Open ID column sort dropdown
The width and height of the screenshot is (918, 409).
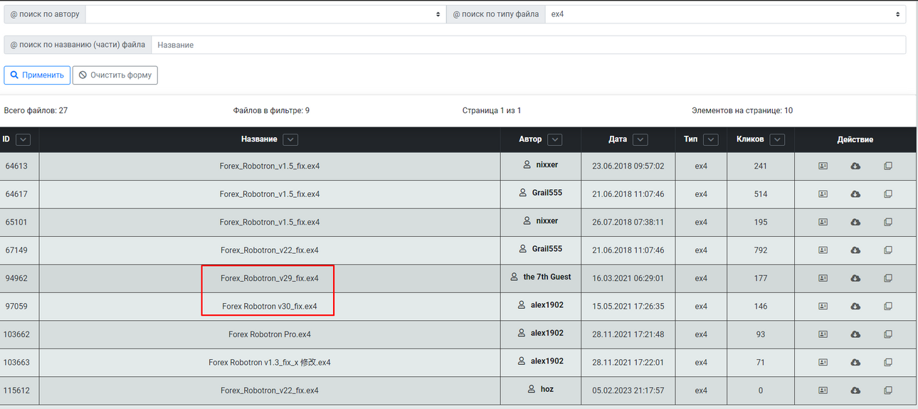[23, 139]
